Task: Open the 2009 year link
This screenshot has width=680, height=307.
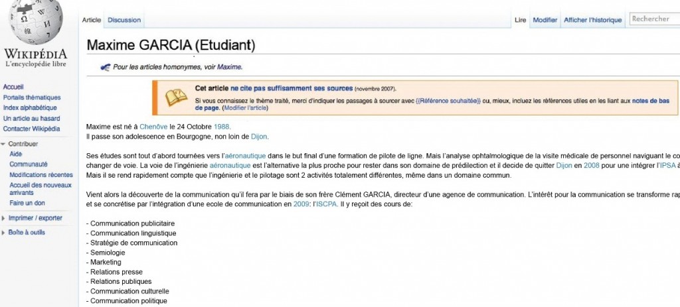Action: tap(301, 204)
